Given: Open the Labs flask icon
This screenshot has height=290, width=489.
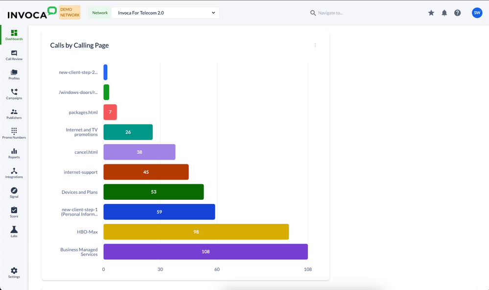Looking at the screenshot, I should pos(14,230).
